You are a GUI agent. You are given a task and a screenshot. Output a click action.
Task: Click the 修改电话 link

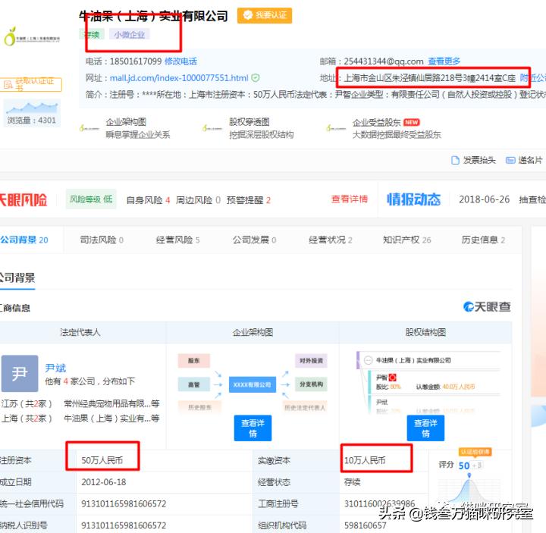[180, 61]
